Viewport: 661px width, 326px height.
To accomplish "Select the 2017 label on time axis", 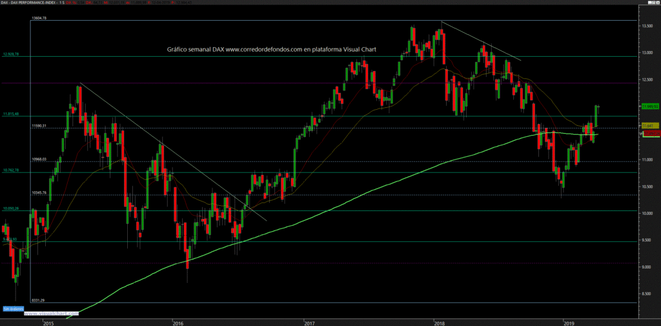I will tap(309, 323).
